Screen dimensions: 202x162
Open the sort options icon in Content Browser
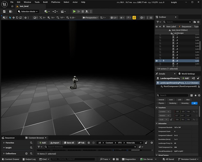[141, 147]
